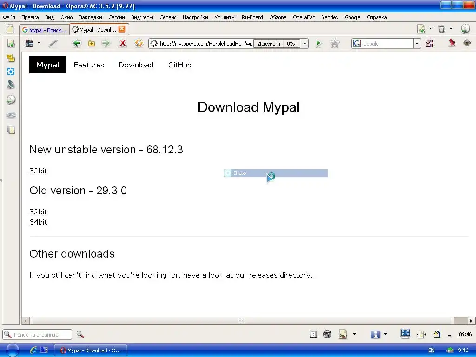Download 64bit of old version 29.3.0

[38, 222]
